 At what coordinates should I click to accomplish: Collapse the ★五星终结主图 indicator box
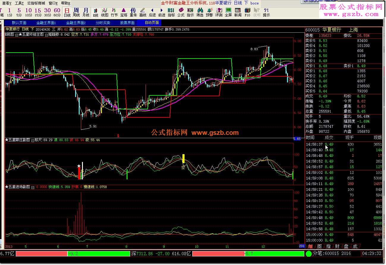point(17,35)
